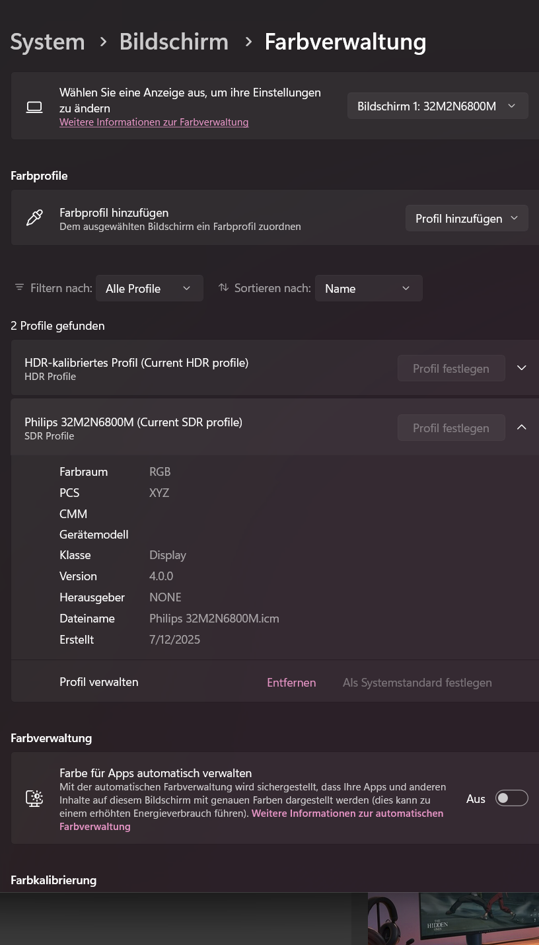Click the calibration preview image thumbnail
This screenshot has width=539, height=945.
click(x=453, y=919)
